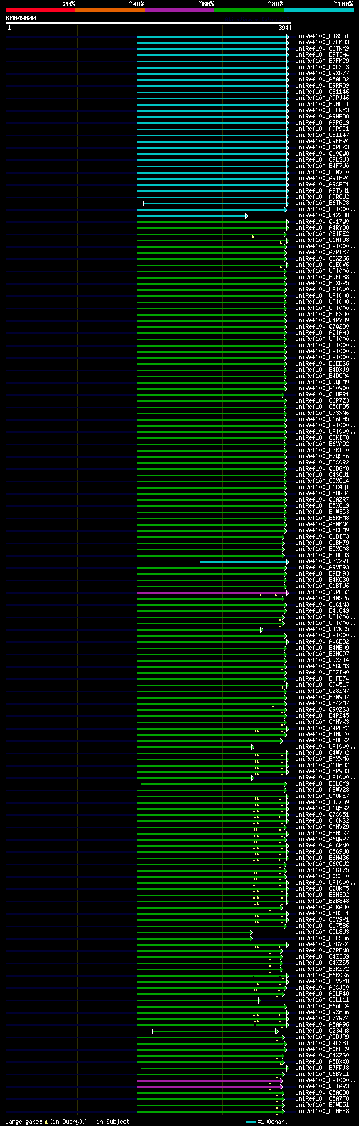Click the Large gaps legend text

tap(69, 1121)
